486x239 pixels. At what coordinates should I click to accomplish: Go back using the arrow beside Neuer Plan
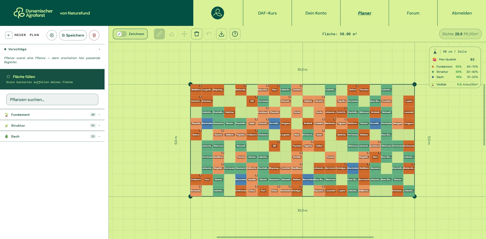pyautogui.click(x=9, y=35)
